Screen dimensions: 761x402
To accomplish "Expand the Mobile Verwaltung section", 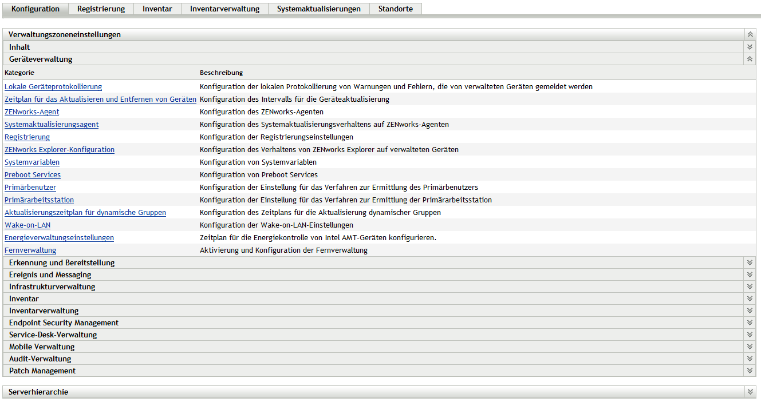I will pos(750,347).
